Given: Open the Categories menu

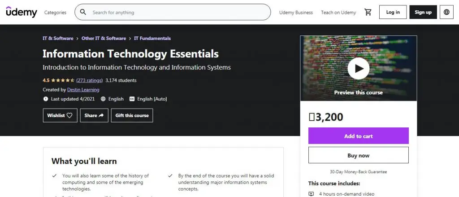Looking at the screenshot, I should tap(55, 13).
